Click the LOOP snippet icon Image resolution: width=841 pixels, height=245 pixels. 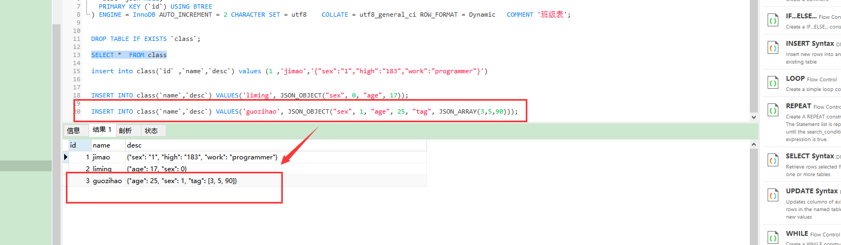[x=773, y=83]
